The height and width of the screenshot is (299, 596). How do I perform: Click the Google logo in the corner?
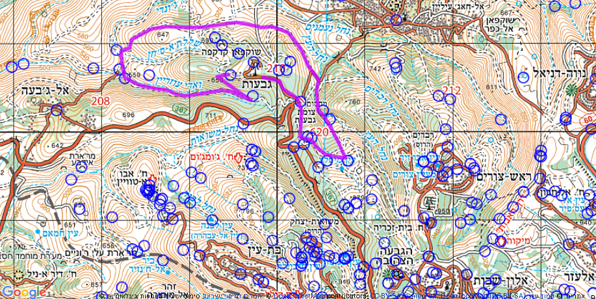24,291
